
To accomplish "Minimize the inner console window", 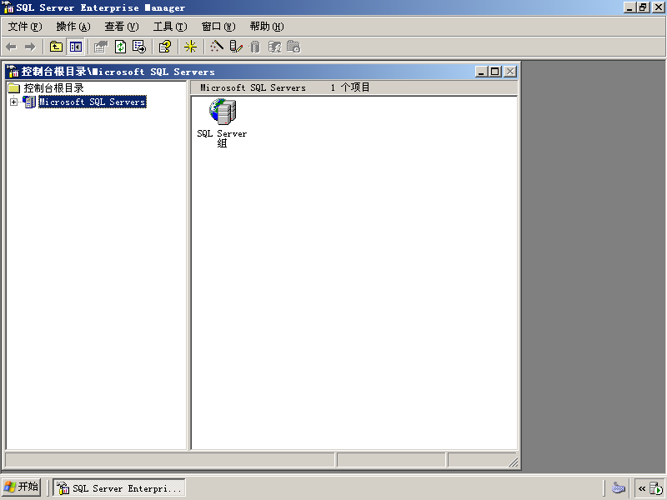I will click(481, 72).
